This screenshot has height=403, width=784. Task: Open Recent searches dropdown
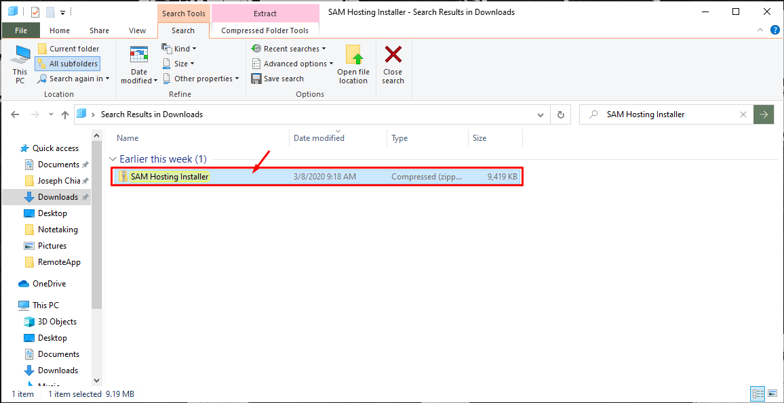[288, 49]
